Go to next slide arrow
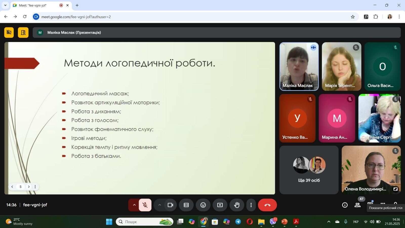The width and height of the screenshot is (405, 228). (x=29, y=187)
